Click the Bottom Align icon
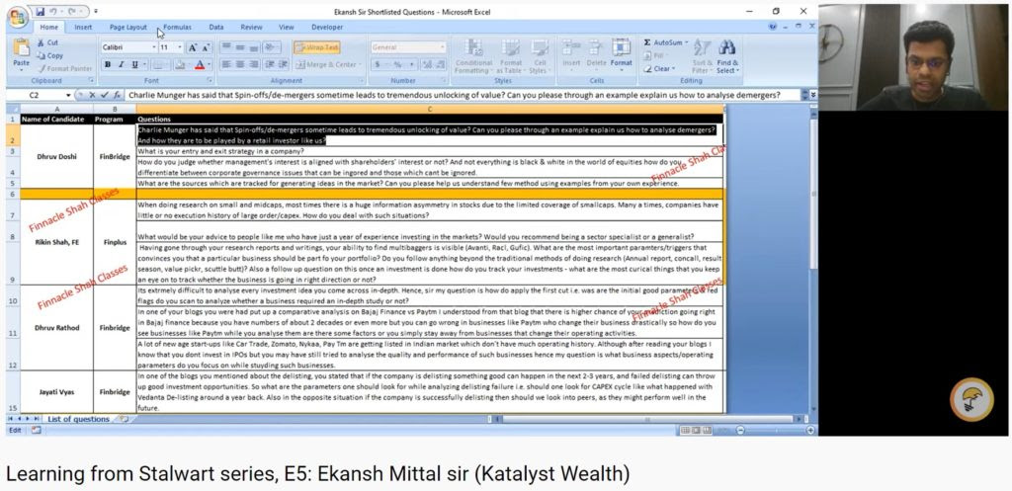 click(x=253, y=47)
